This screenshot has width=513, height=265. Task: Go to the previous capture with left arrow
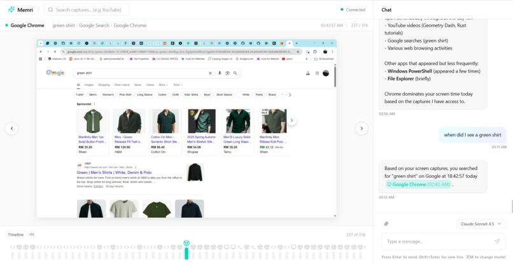(12, 129)
